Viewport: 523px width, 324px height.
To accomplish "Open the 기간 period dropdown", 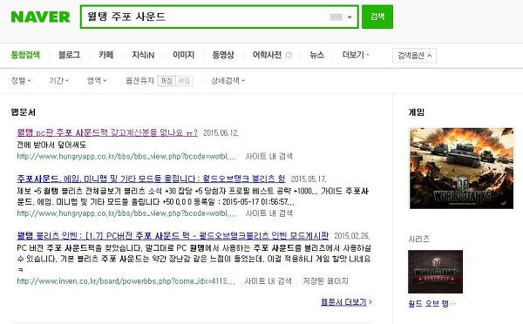I will 58,81.
